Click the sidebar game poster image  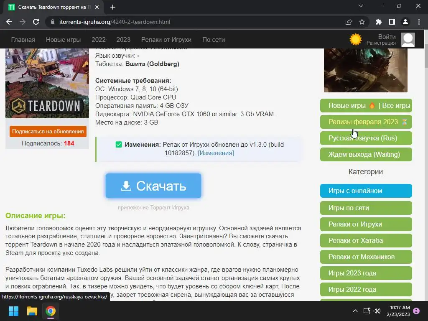coord(365,70)
